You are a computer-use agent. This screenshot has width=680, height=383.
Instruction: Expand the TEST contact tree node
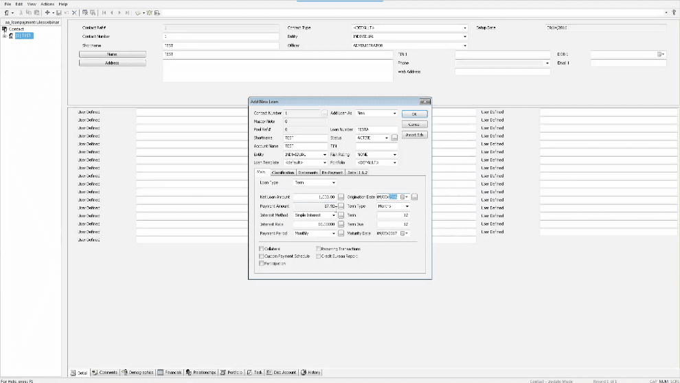4,36
